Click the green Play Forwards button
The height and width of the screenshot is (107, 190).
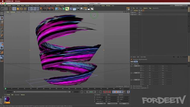tap(91, 92)
